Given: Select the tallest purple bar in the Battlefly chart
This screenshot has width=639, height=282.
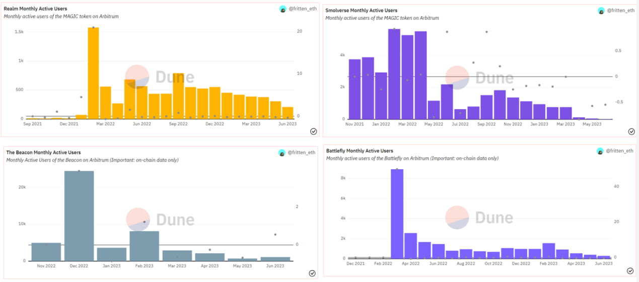Looking at the screenshot, I should pyautogui.click(x=397, y=214).
